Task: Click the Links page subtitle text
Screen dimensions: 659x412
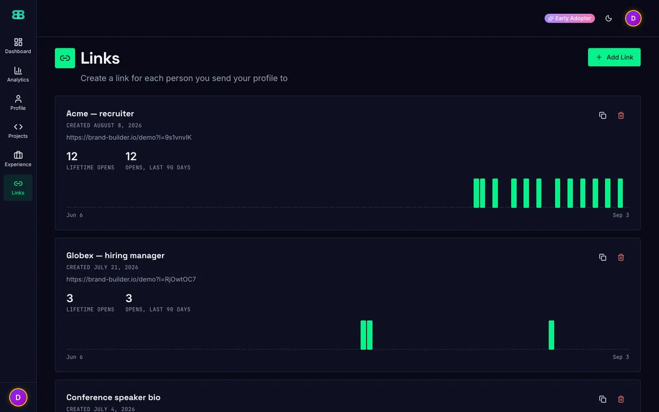Action: point(184,78)
